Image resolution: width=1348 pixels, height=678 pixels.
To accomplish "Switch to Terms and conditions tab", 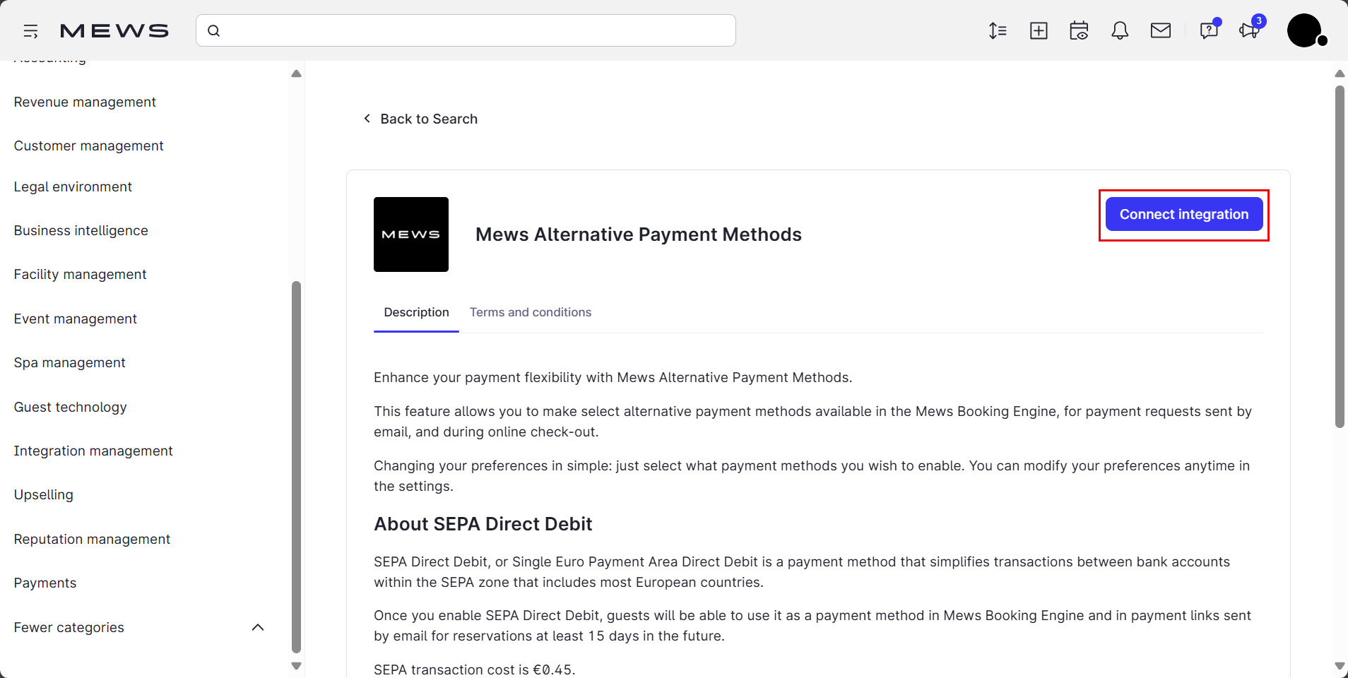I will (531, 312).
